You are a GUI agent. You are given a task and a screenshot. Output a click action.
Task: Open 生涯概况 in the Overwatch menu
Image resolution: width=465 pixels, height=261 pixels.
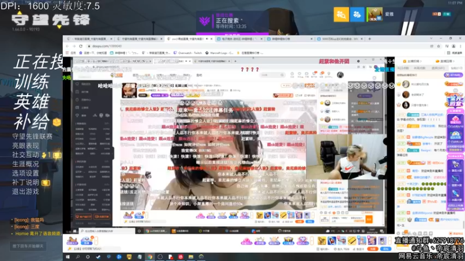[x=26, y=164]
